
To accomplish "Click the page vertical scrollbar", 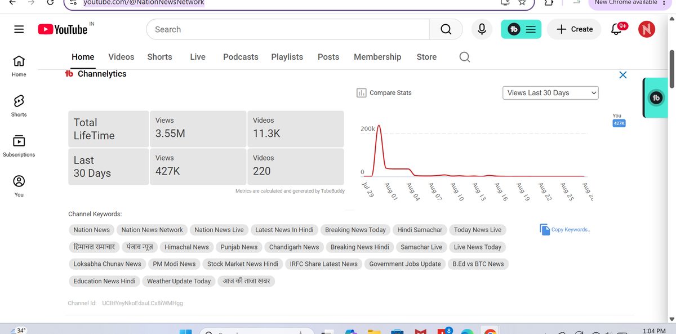I will (671, 69).
